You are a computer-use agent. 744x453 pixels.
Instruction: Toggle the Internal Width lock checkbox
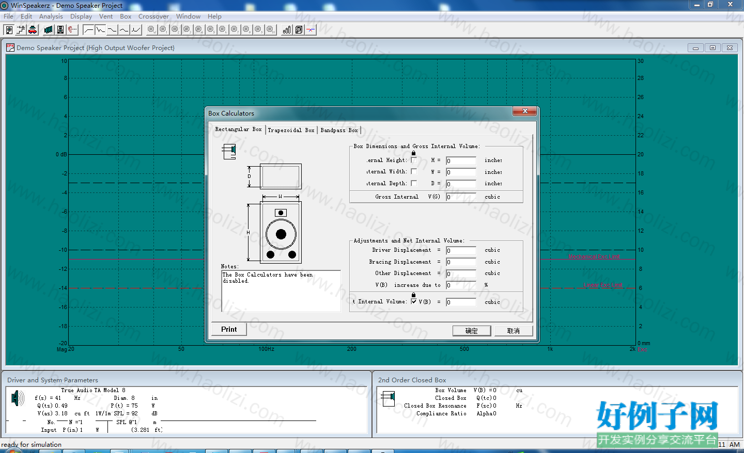(x=414, y=171)
